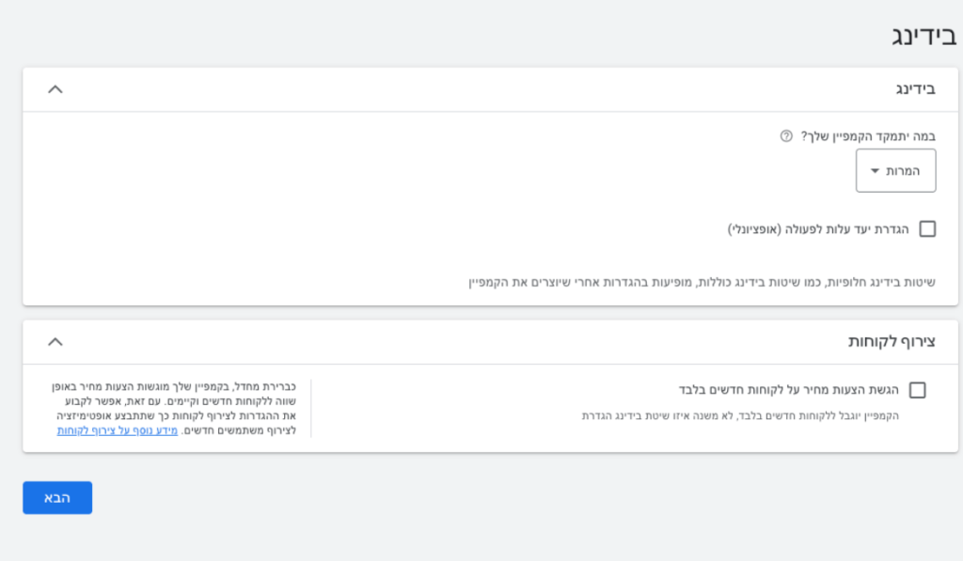Screen dimensions: 963x561
Task: Click the הגשת הצעות מחיר על לקוחות חדשים label
Action: pos(789,390)
